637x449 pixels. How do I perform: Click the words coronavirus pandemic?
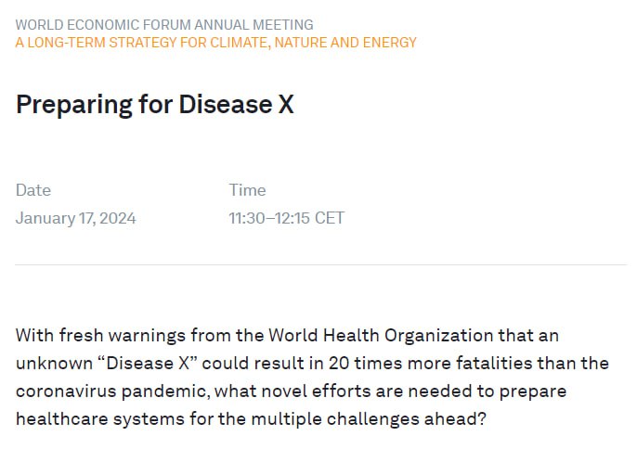pos(112,391)
